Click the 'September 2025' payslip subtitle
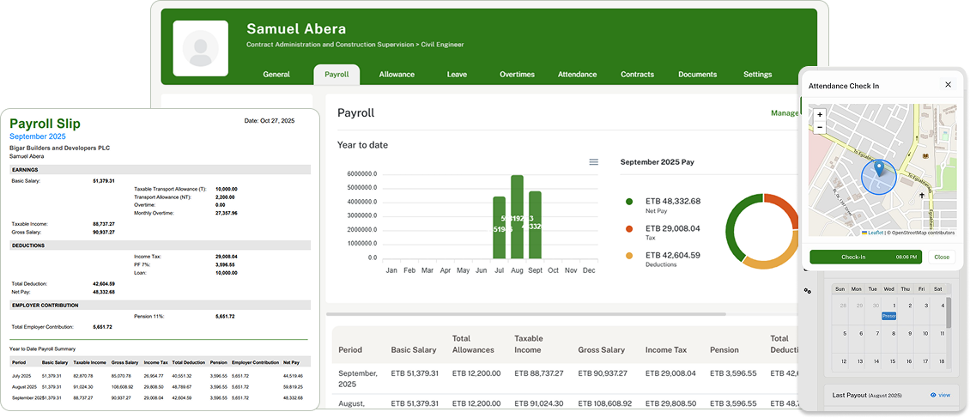 point(38,136)
